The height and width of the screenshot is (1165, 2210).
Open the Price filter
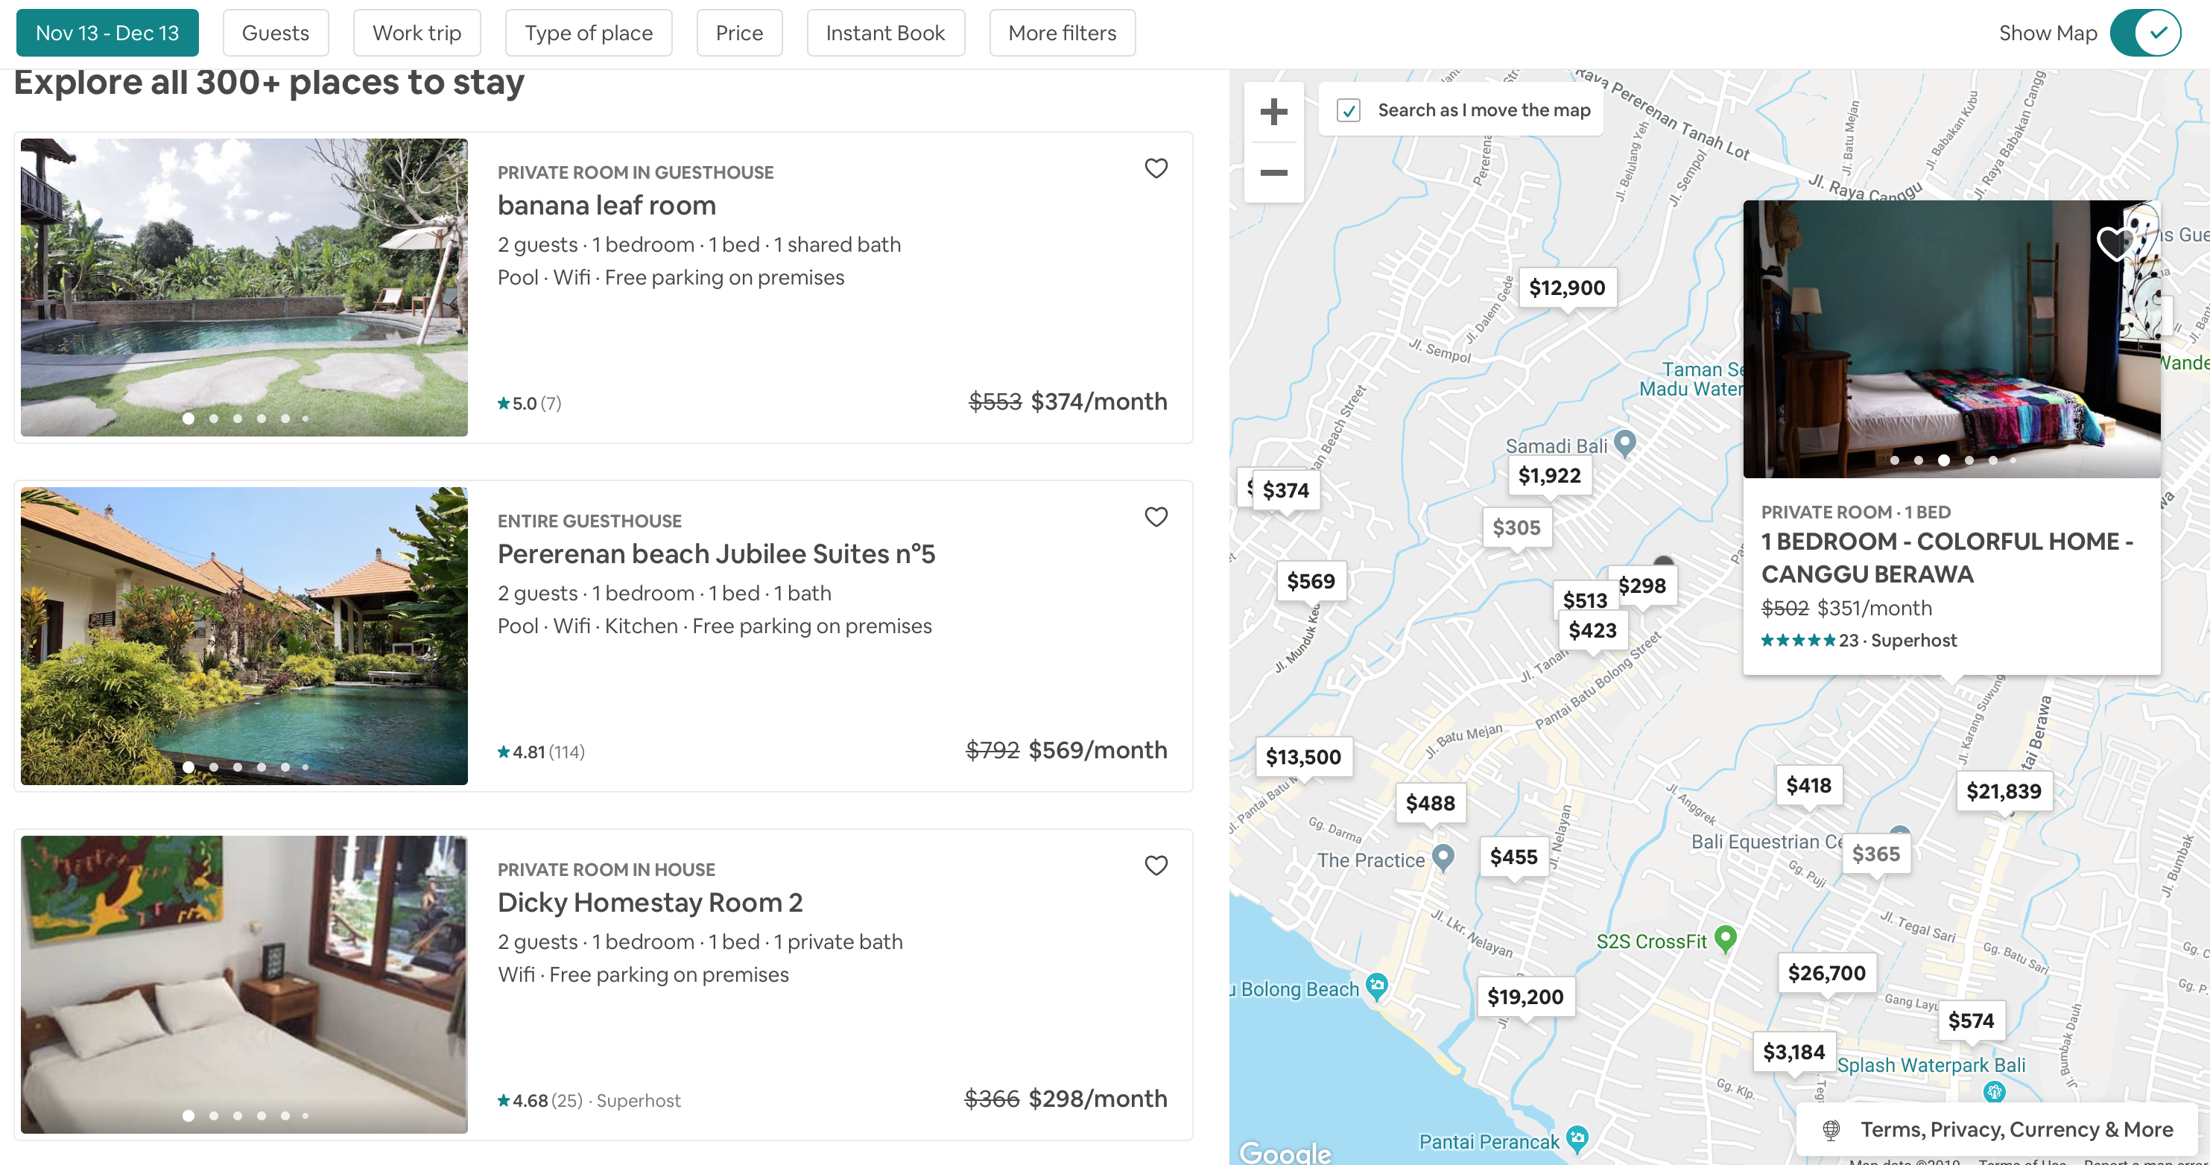tap(738, 34)
